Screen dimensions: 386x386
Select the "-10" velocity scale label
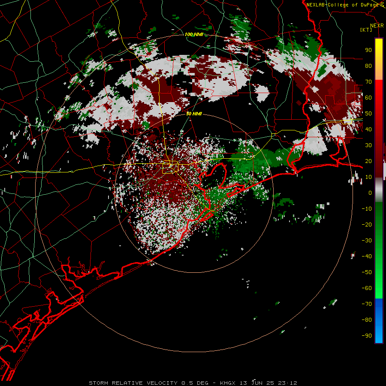367,209
